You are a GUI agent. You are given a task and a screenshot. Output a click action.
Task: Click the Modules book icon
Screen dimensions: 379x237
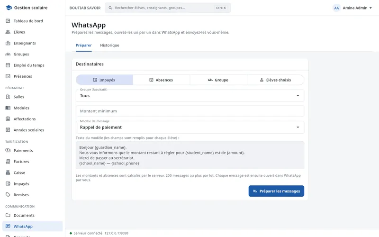tap(8, 108)
